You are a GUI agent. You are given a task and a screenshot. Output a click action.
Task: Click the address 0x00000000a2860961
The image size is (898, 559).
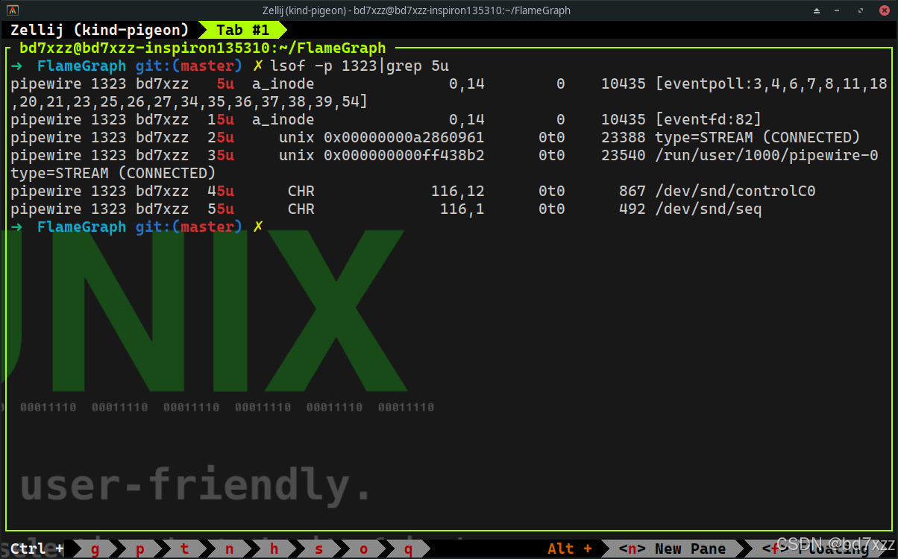pyautogui.click(x=404, y=138)
